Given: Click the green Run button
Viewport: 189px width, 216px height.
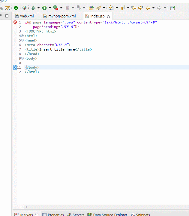Looking at the screenshot, I should pyautogui.click(x=44, y=8).
